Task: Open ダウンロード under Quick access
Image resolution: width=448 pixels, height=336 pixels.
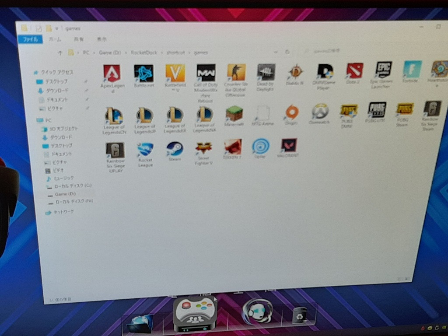Action: [53, 91]
